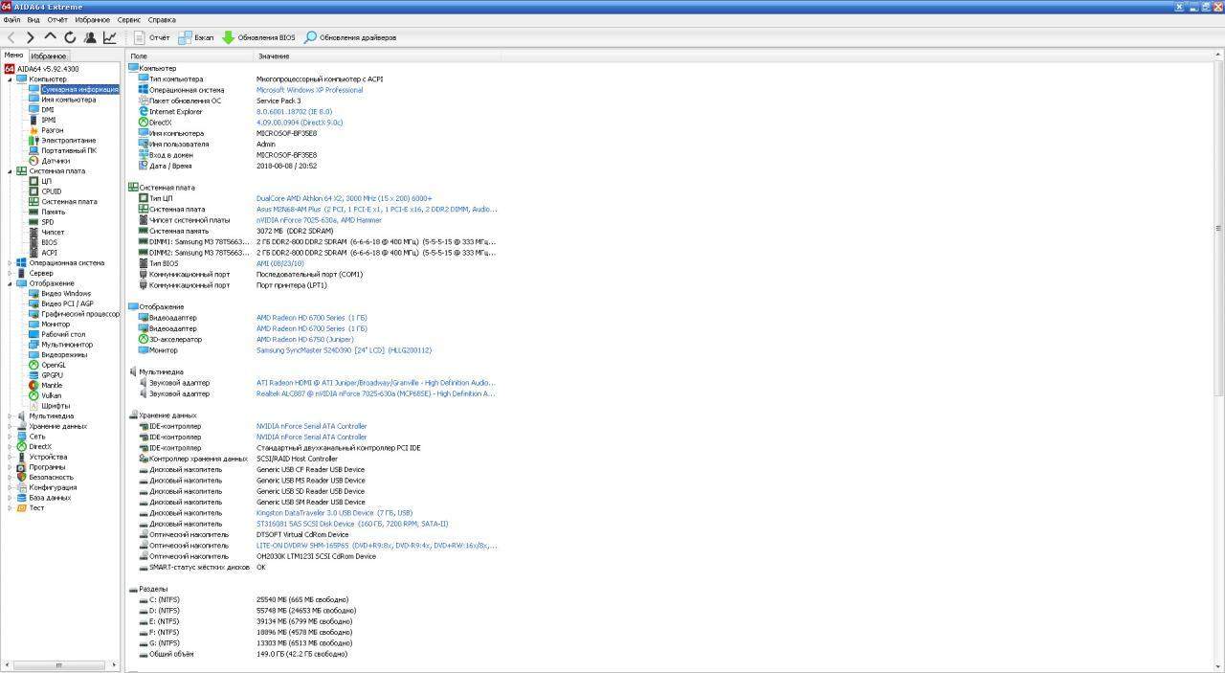The height and width of the screenshot is (673, 1225).
Task: Collapse the Системная плата tree node
Action: point(10,171)
